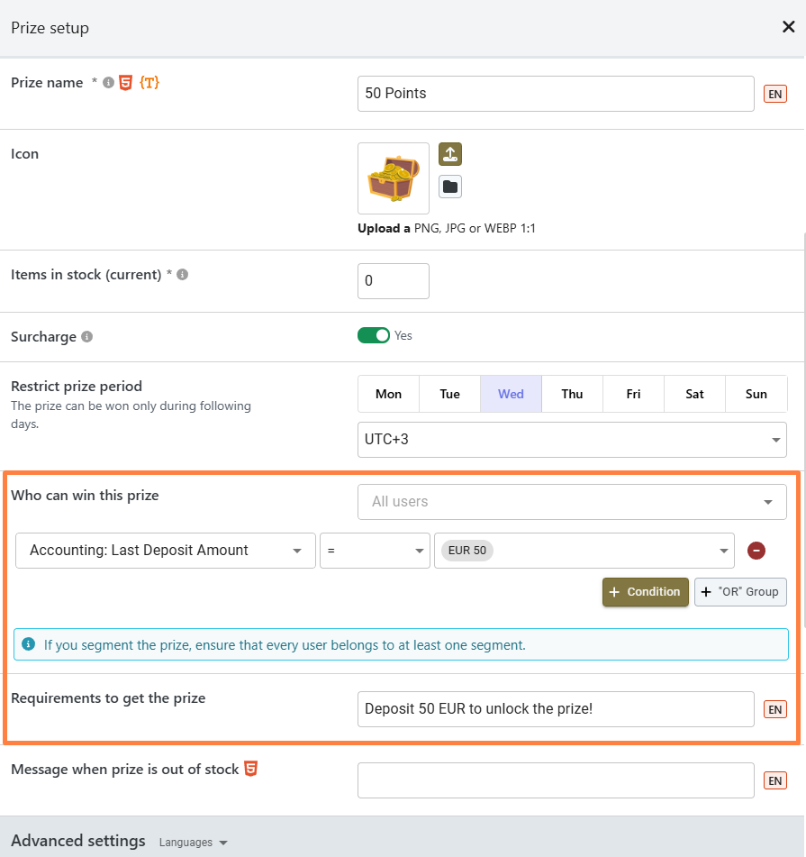
Task: Click the red remove-condition minus icon
Action: click(x=756, y=551)
